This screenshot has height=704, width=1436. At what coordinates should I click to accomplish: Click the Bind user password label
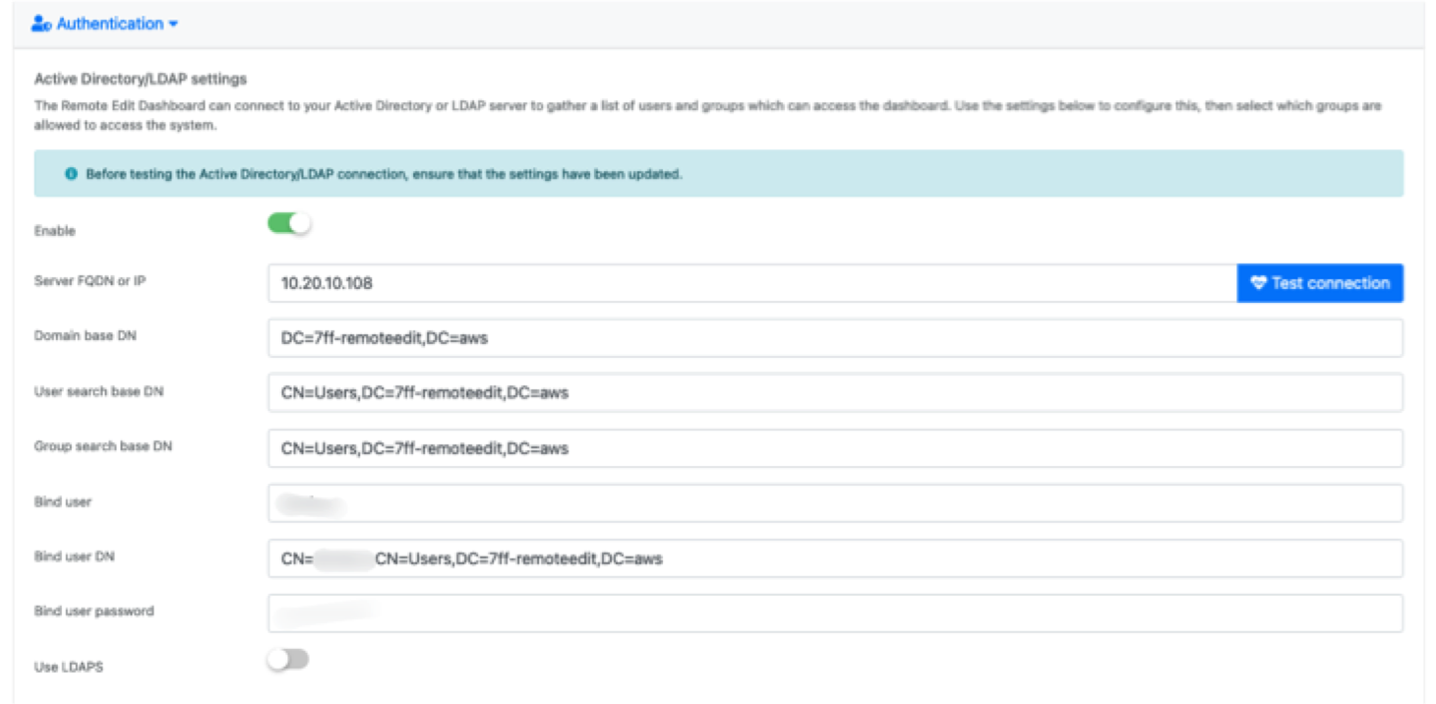coord(94,612)
